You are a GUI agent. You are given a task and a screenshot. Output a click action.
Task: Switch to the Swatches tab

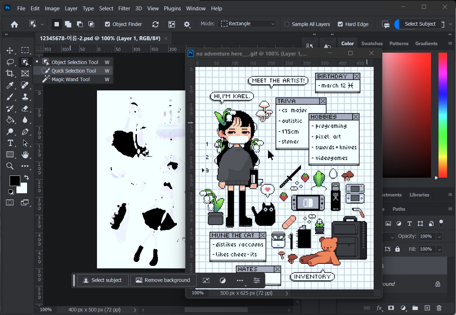372,43
